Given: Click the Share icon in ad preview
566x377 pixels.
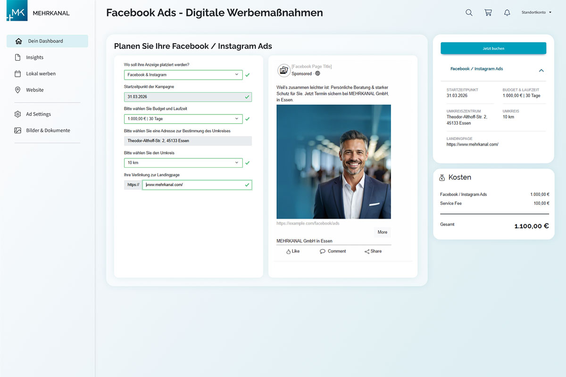Looking at the screenshot, I should 367,252.
